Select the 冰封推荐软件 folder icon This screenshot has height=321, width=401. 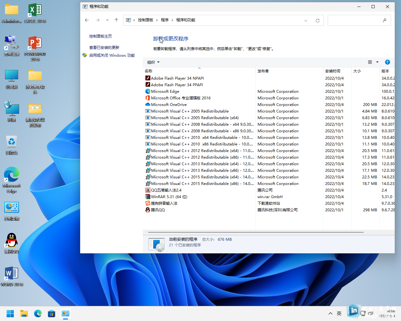click(x=35, y=82)
